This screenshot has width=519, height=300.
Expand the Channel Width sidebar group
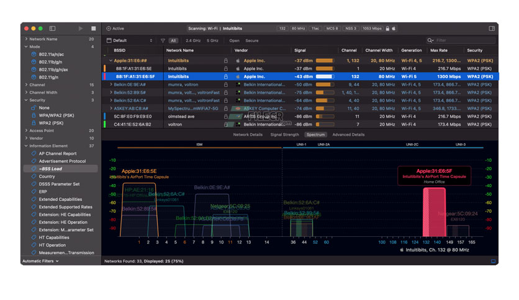coord(26,92)
